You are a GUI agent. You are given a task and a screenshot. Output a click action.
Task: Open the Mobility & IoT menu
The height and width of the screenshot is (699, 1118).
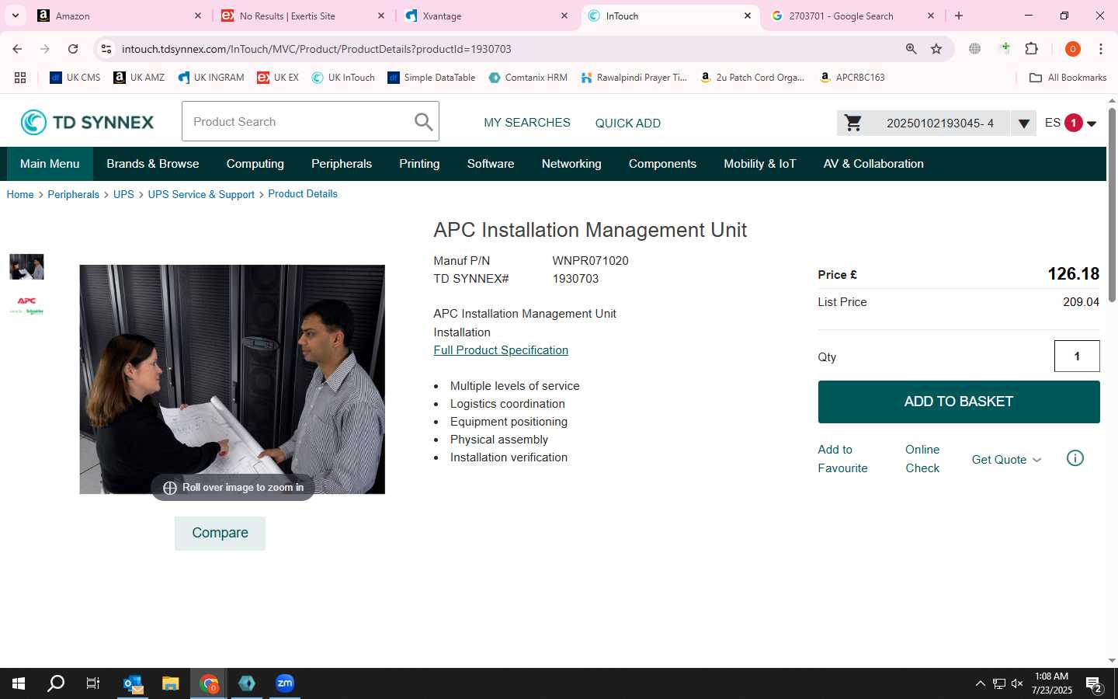tap(759, 164)
